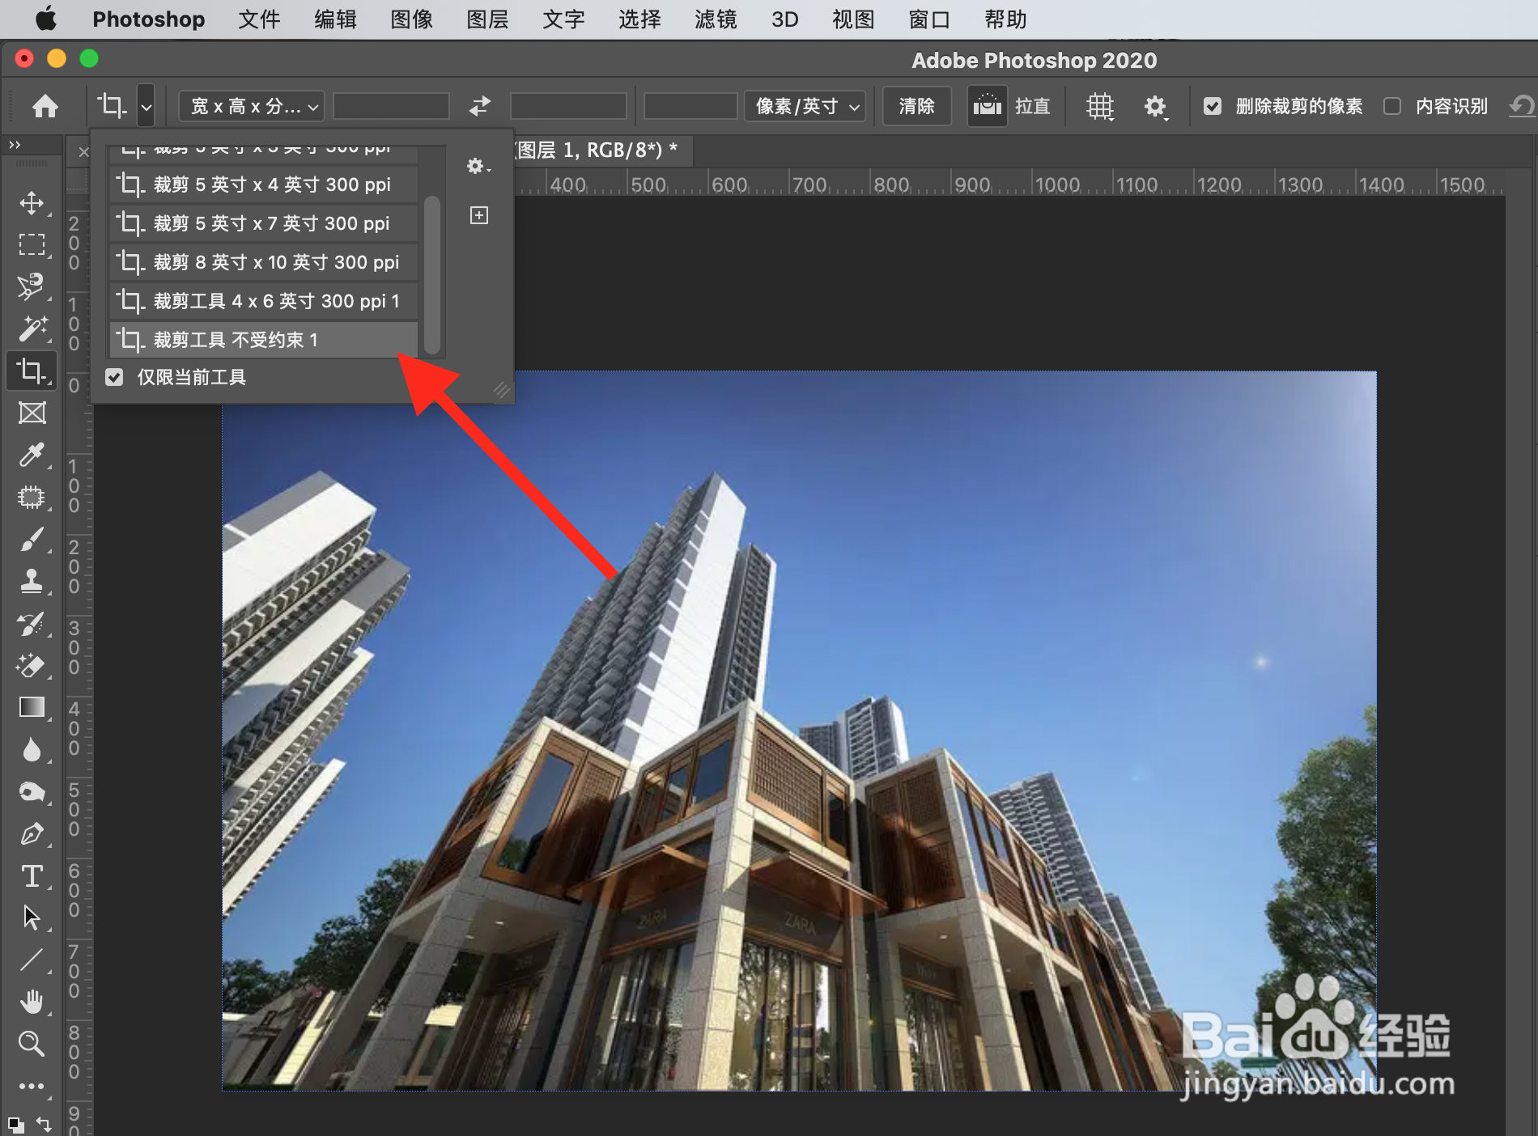Open the 滤镜 menu
The image size is (1538, 1136).
(716, 19)
